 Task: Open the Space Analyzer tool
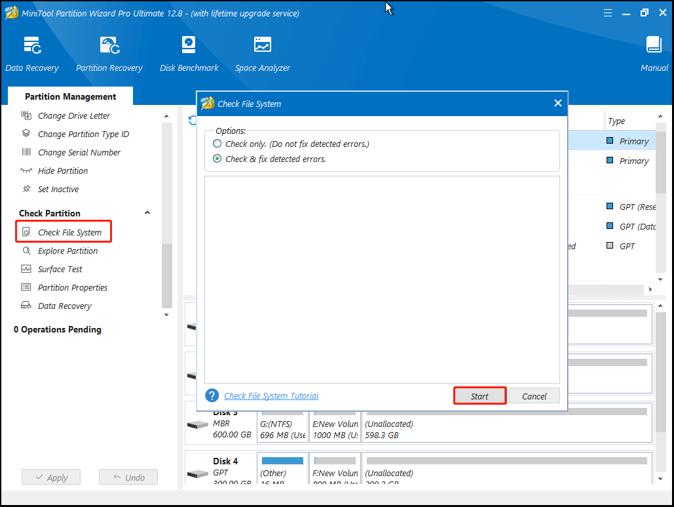262,46
